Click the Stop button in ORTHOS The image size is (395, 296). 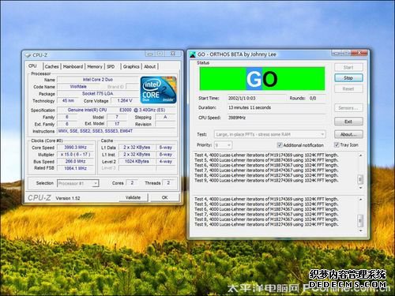pyautogui.click(x=348, y=78)
